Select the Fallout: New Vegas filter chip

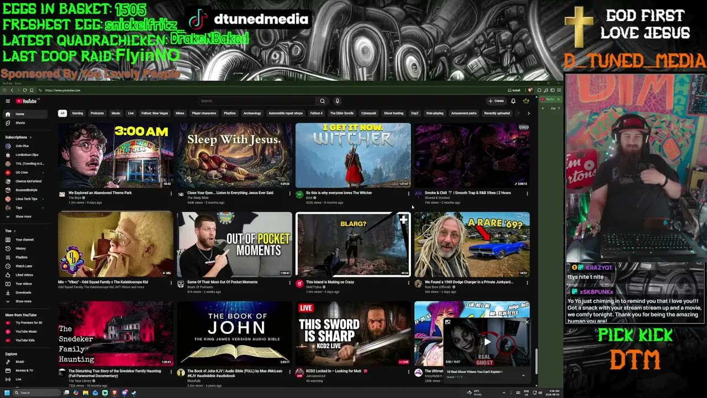pyautogui.click(x=155, y=113)
